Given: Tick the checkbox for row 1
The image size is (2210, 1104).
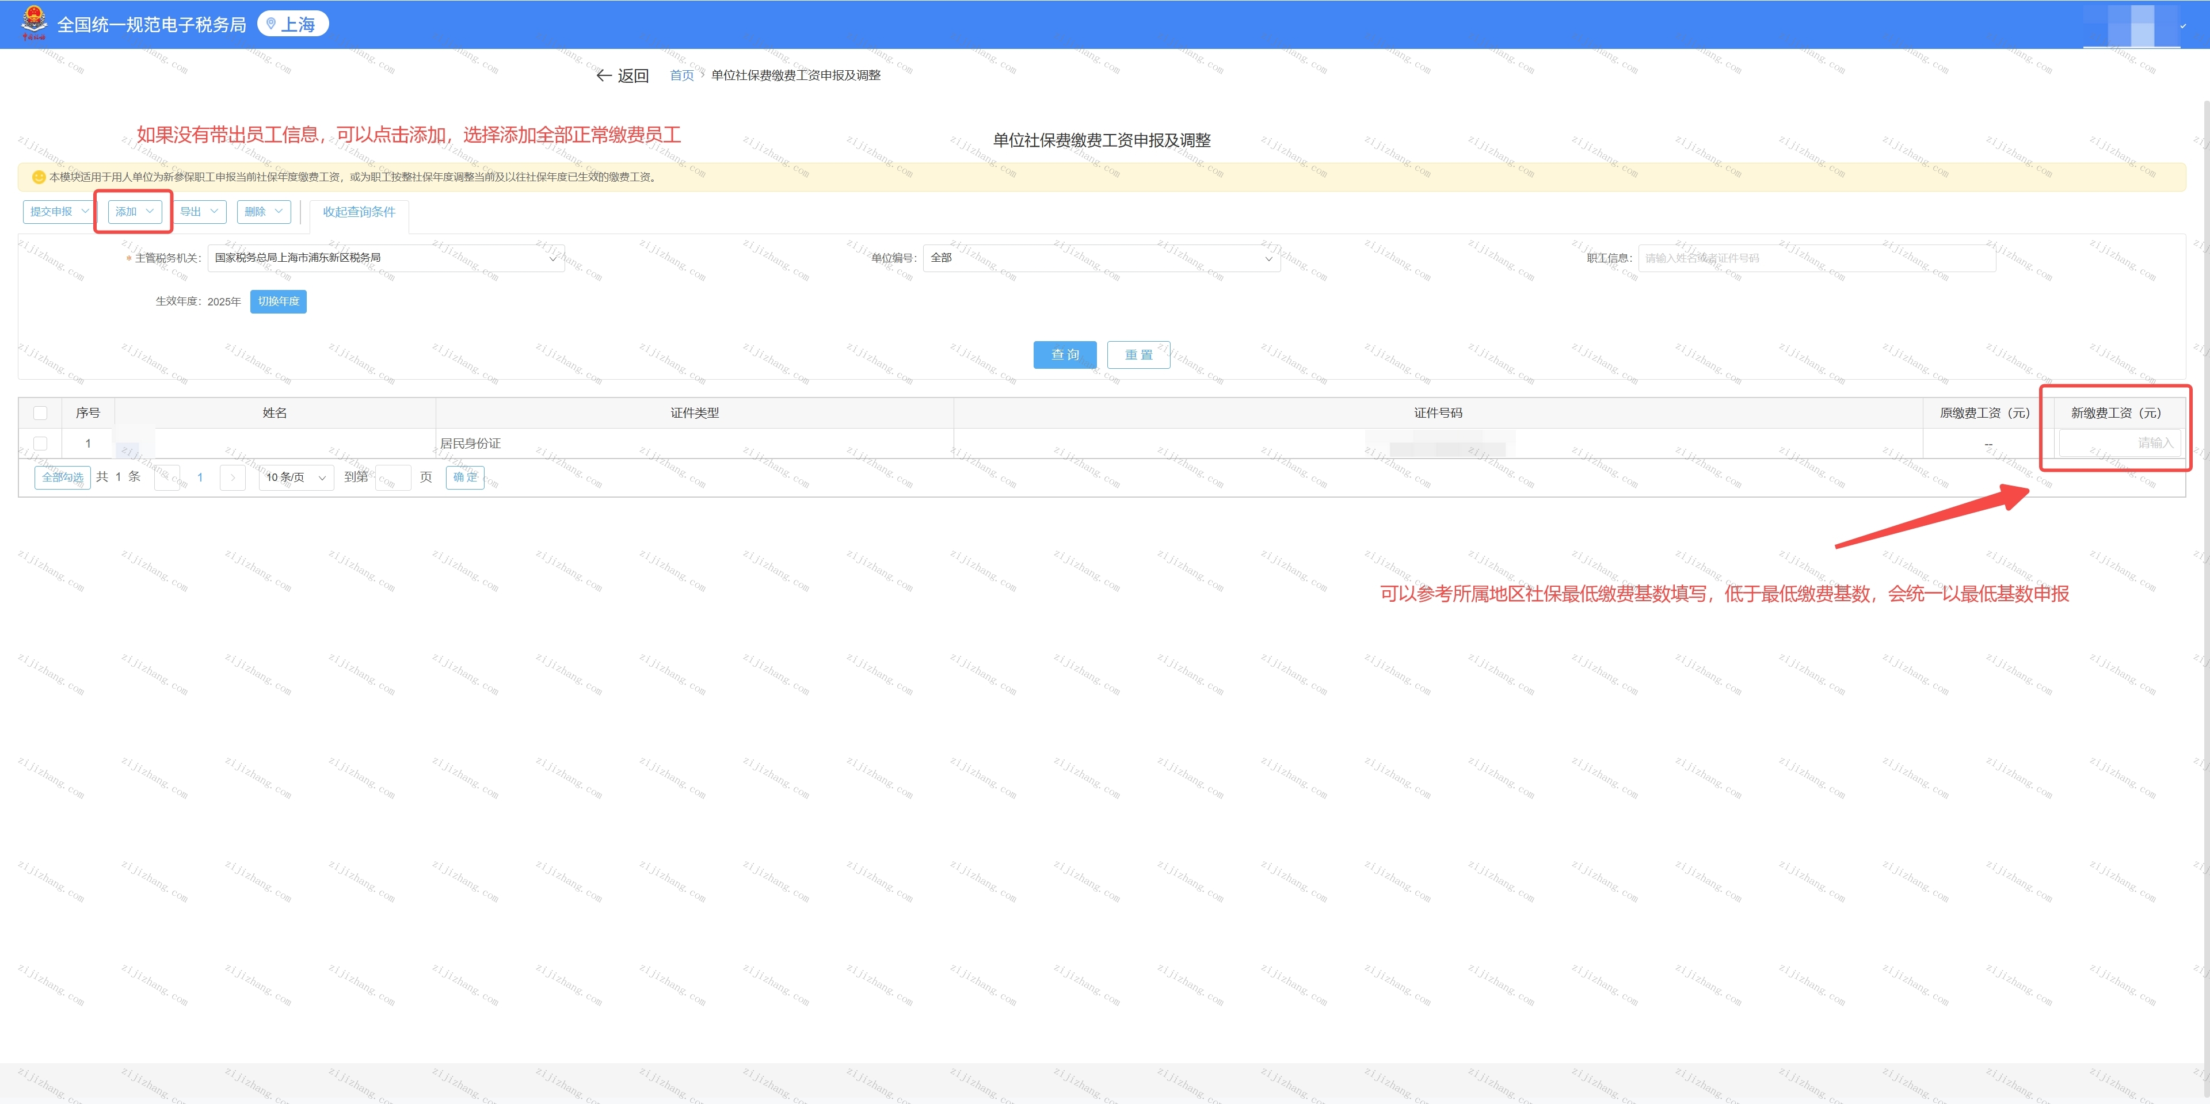Looking at the screenshot, I should (x=40, y=444).
